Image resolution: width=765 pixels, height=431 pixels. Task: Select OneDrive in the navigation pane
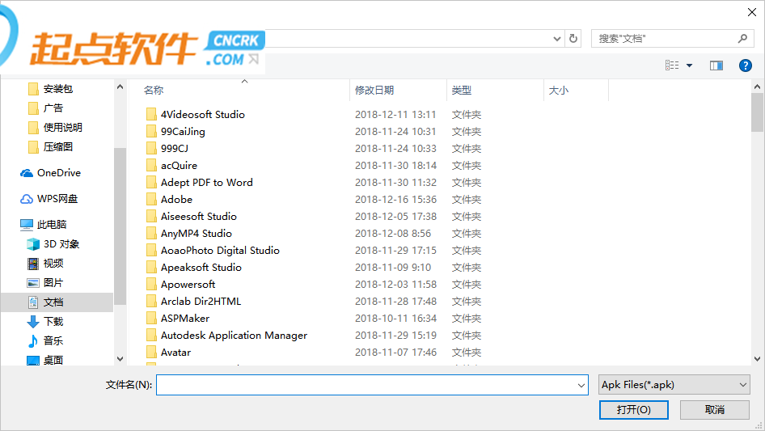pos(50,173)
